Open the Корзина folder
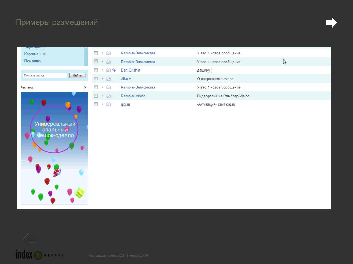 point(31,54)
